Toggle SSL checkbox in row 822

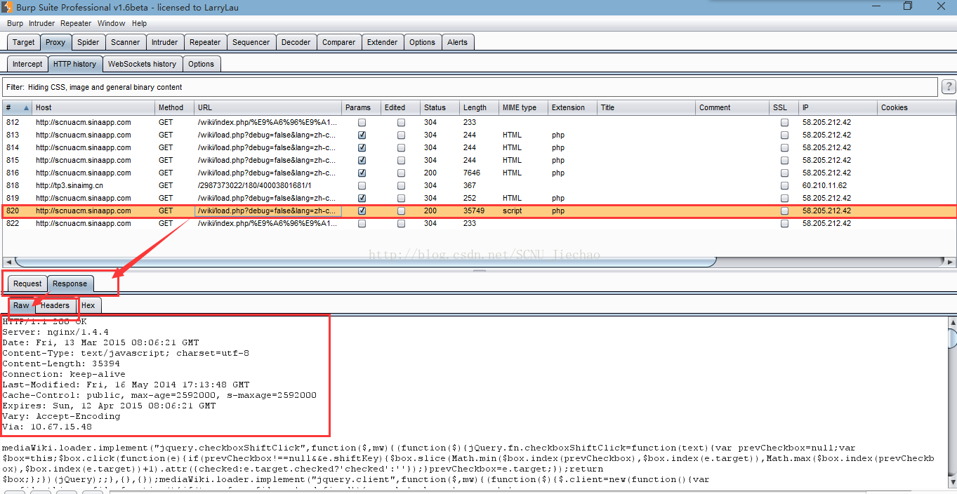coord(785,223)
